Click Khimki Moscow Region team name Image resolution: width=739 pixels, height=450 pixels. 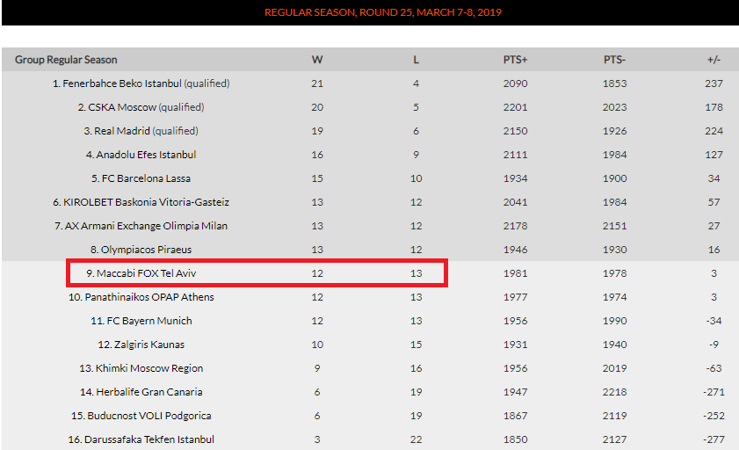click(149, 368)
